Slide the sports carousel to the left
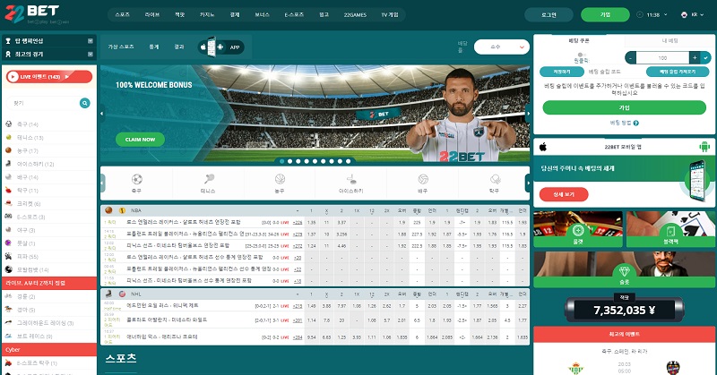The width and height of the screenshot is (717, 375). tap(102, 183)
